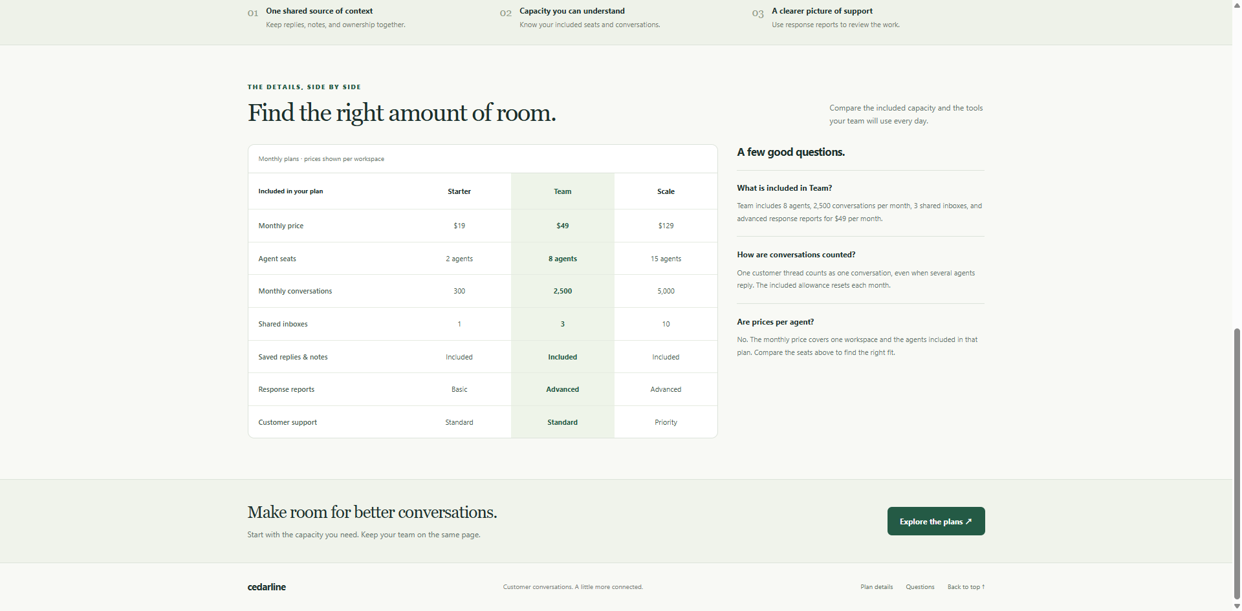Click 'Find the right amount of room.' heading
The width and height of the screenshot is (1242, 611).
pyautogui.click(x=402, y=113)
